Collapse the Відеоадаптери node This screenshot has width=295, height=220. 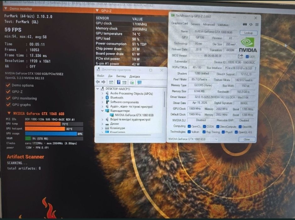pyautogui.click(x=102, y=111)
